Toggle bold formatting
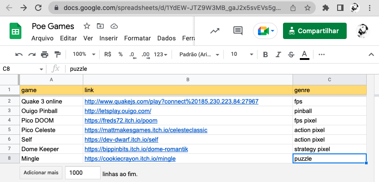The image size is (379, 182). click(265, 55)
